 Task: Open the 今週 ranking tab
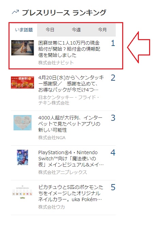click(x=76, y=30)
